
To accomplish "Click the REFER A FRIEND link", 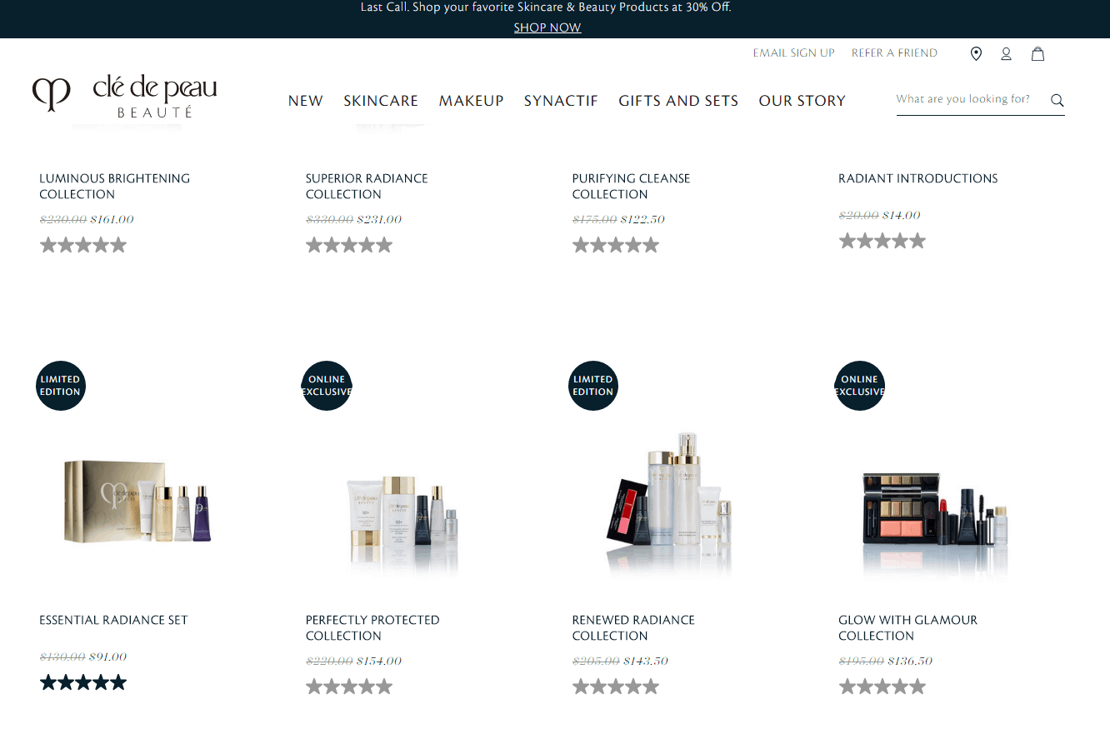I will click(x=894, y=53).
